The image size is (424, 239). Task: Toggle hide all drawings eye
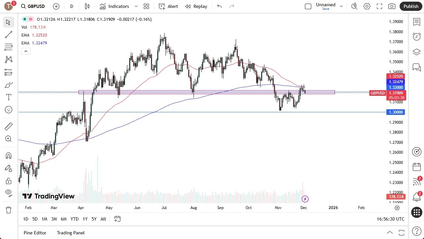(9, 193)
